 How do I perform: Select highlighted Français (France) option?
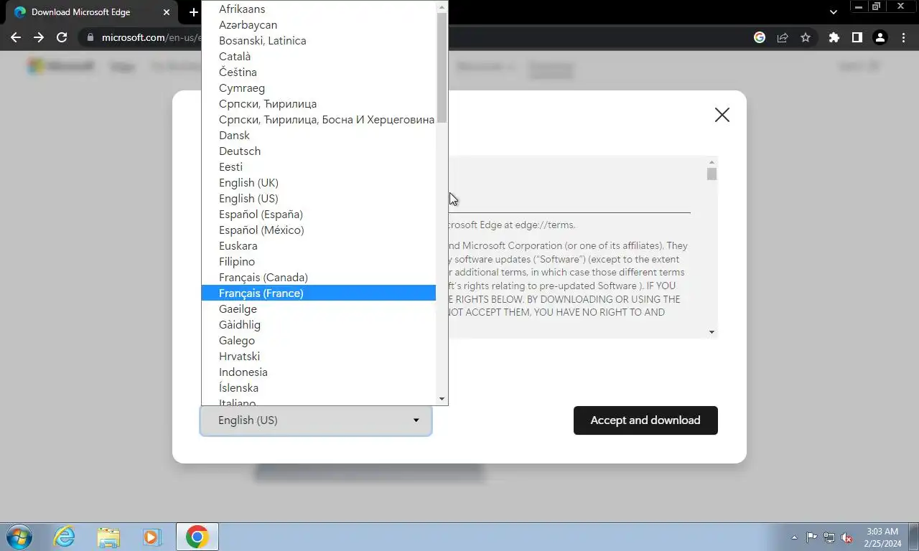318,293
